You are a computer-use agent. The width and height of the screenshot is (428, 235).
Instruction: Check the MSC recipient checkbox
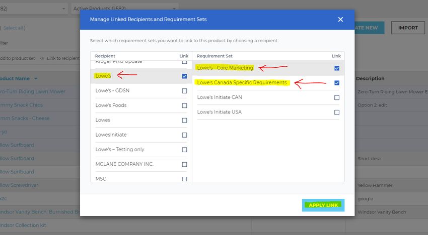184,179
